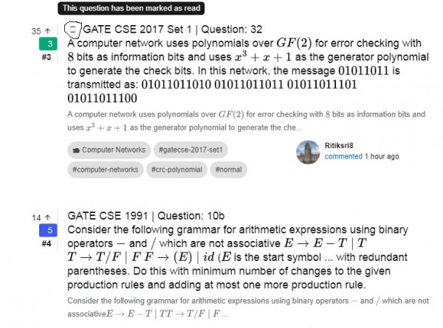Select the #gatecse-2017-set1 tag

(190, 150)
